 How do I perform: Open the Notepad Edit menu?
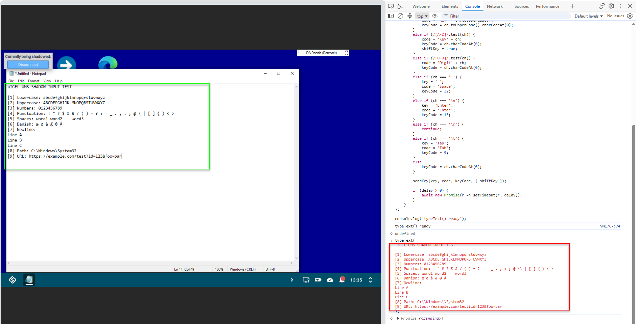point(21,81)
